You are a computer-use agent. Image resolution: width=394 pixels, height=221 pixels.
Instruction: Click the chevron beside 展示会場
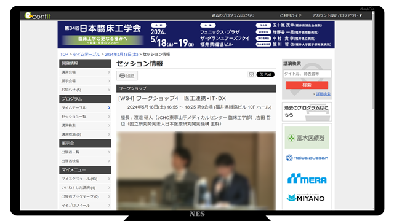point(109,81)
